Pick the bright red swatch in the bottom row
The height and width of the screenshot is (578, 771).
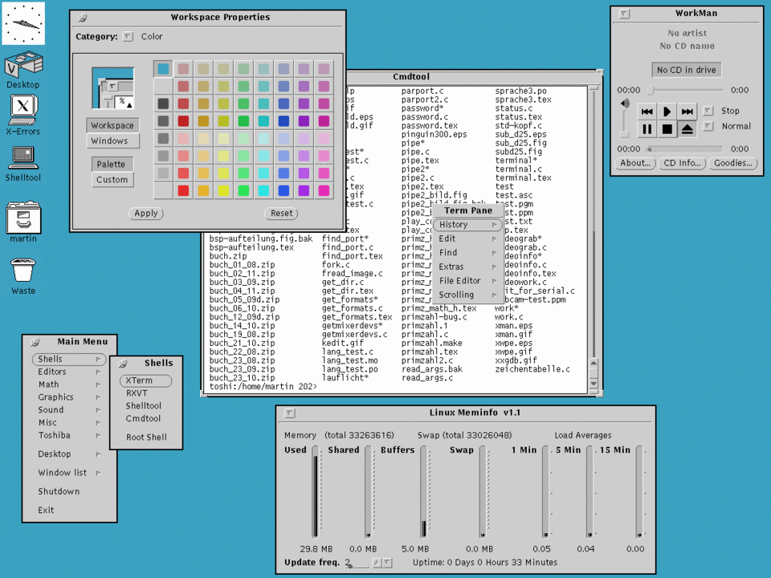click(x=183, y=191)
